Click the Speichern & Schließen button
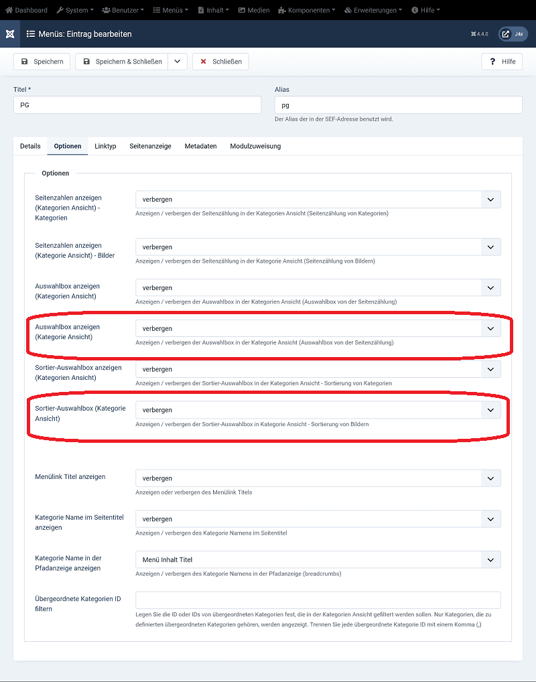The width and height of the screenshot is (536, 682). (x=122, y=62)
